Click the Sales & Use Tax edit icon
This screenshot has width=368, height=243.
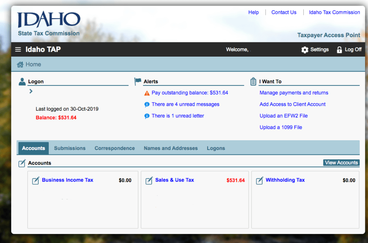[x=149, y=181]
